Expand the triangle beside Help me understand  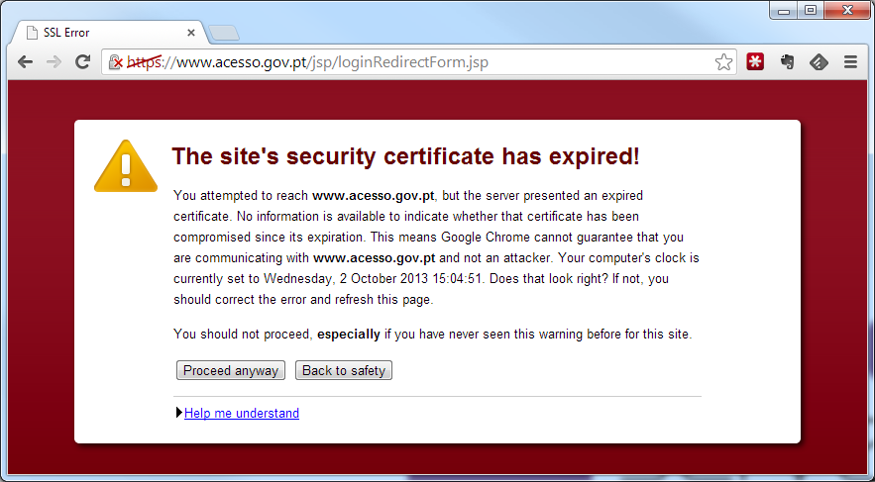point(179,413)
